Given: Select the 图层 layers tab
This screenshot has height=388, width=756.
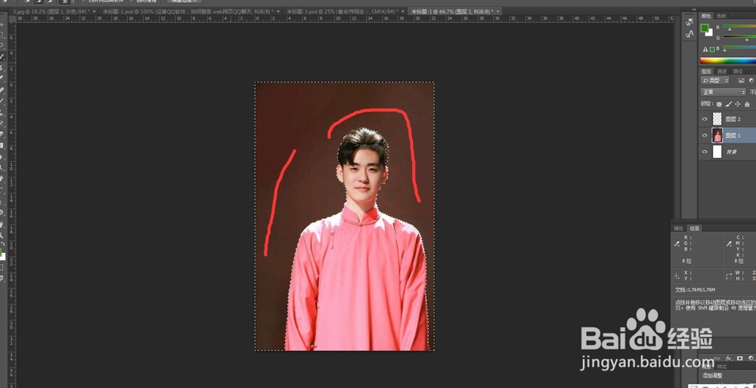Looking at the screenshot, I should (706, 71).
